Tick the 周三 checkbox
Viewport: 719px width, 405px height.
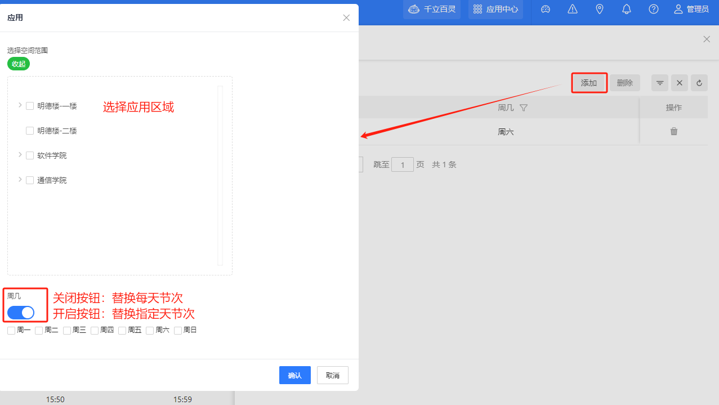tap(67, 331)
